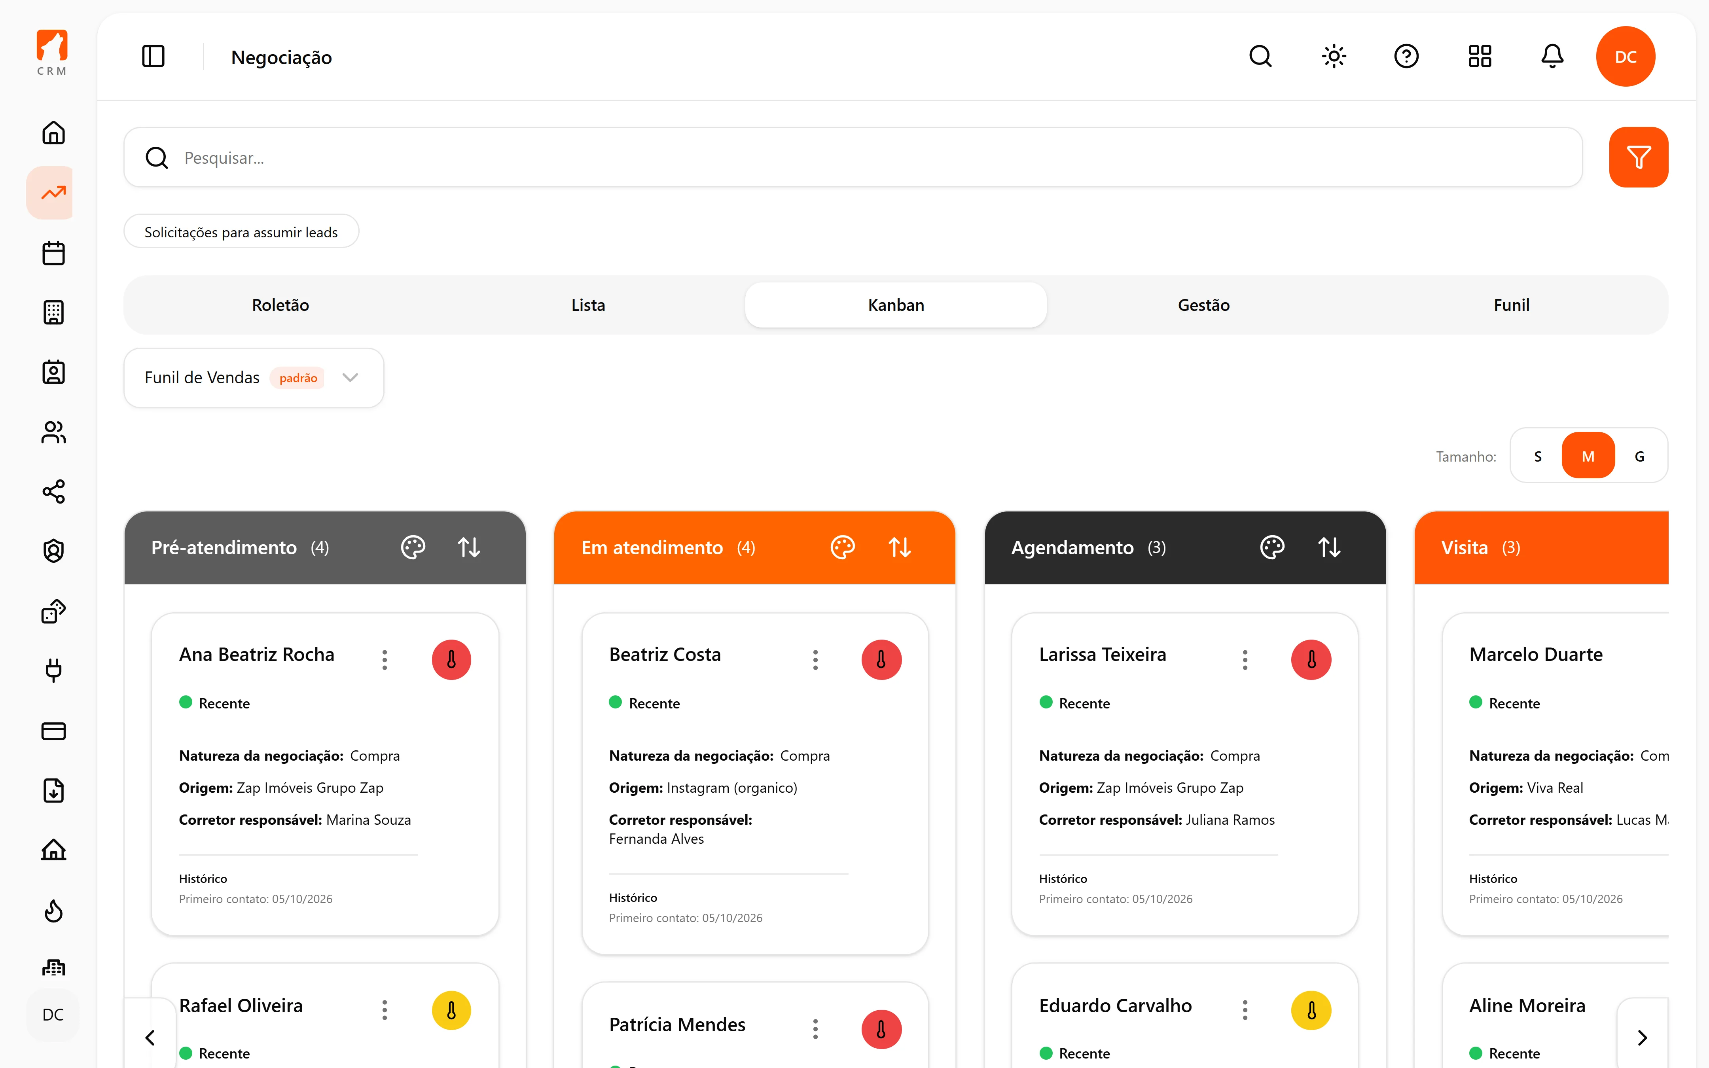1709x1068 pixels.
Task: Open Larissa Teixeira card options menu
Action: coord(1245,660)
